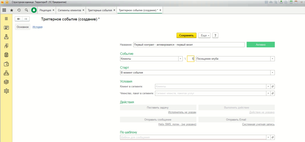This screenshot has height=142, width=305.
Task: Open notifications green bell icon
Action: [34, 10]
